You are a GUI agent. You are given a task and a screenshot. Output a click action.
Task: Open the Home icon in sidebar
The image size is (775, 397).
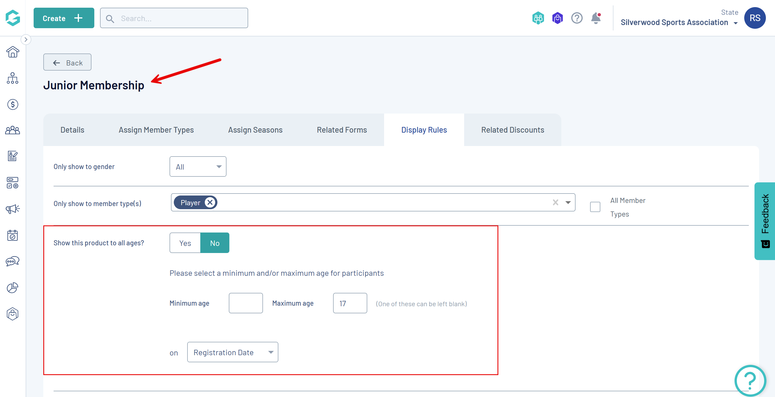[x=13, y=52]
